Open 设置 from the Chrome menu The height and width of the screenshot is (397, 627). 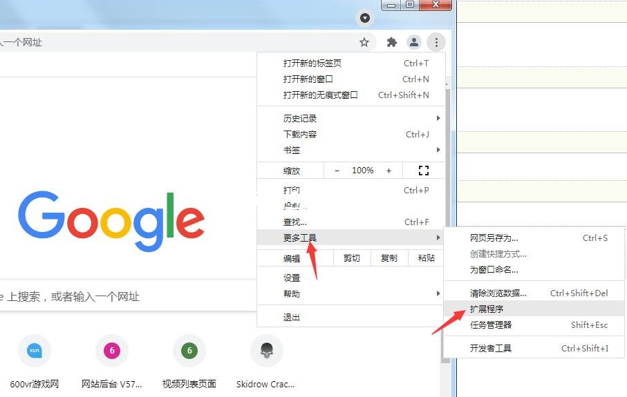tap(350, 278)
